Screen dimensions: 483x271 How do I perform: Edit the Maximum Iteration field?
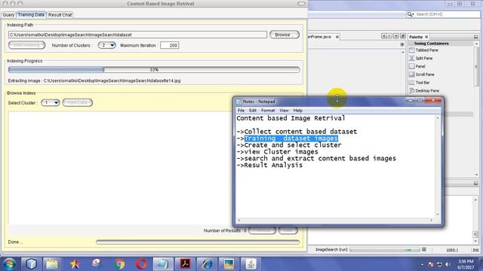click(169, 45)
